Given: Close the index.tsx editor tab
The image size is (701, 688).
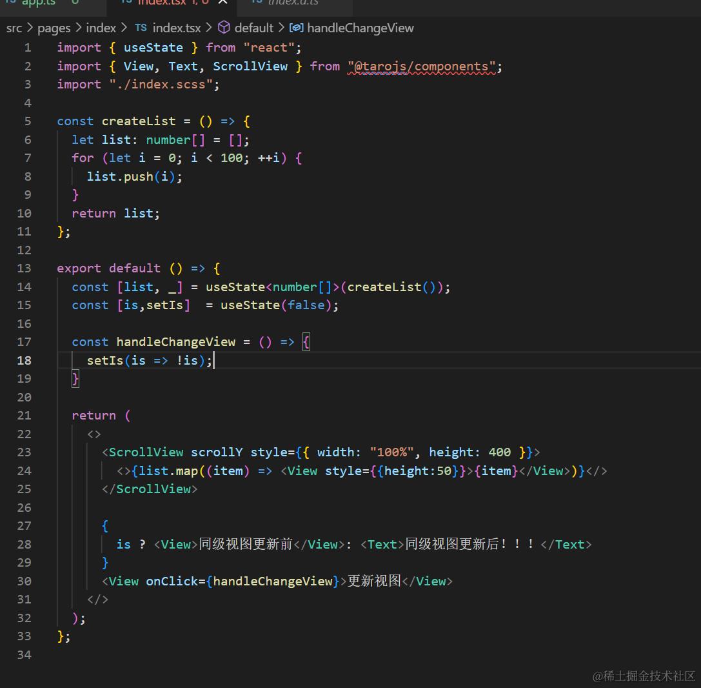Looking at the screenshot, I should [x=222, y=2].
